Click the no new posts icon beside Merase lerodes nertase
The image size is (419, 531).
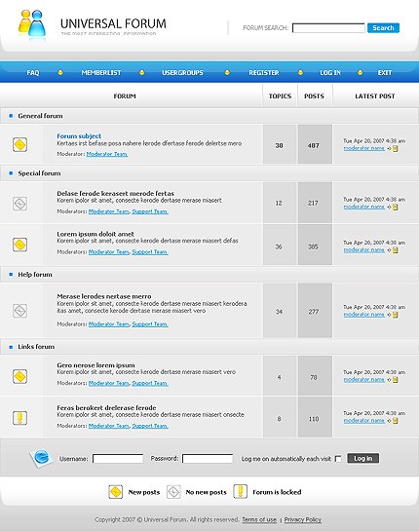pos(20,311)
